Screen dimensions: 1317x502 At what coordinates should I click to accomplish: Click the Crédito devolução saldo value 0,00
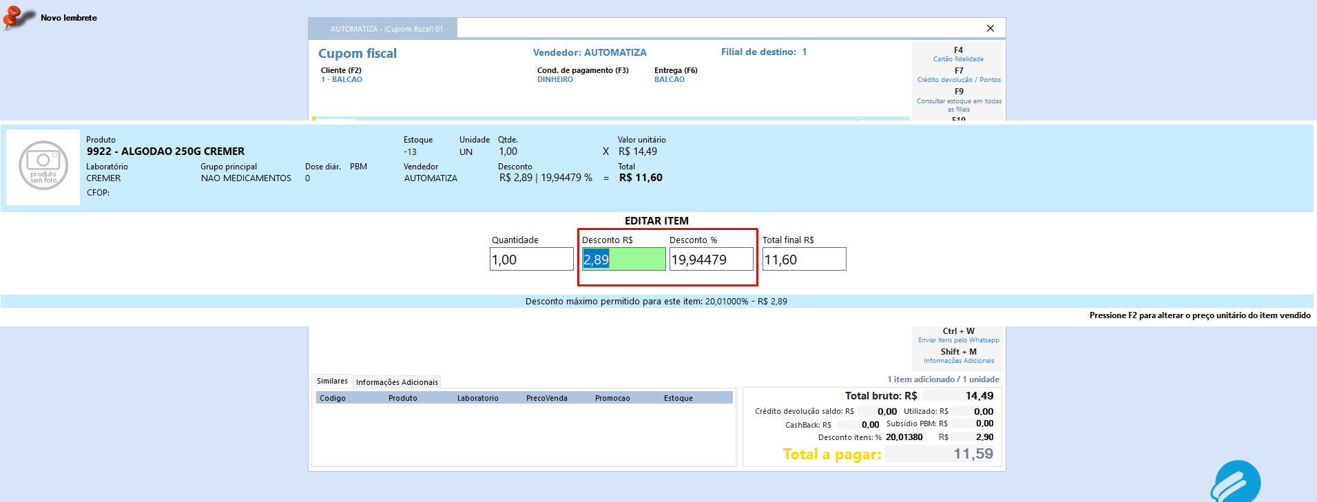coord(887,412)
